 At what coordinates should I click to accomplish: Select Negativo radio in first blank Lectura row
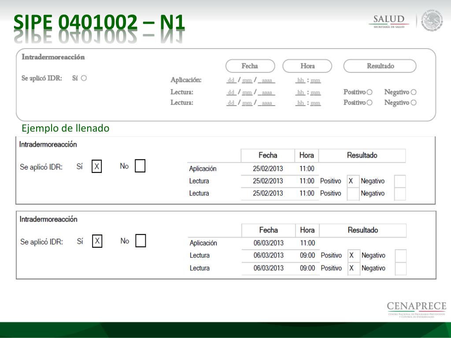click(x=414, y=92)
